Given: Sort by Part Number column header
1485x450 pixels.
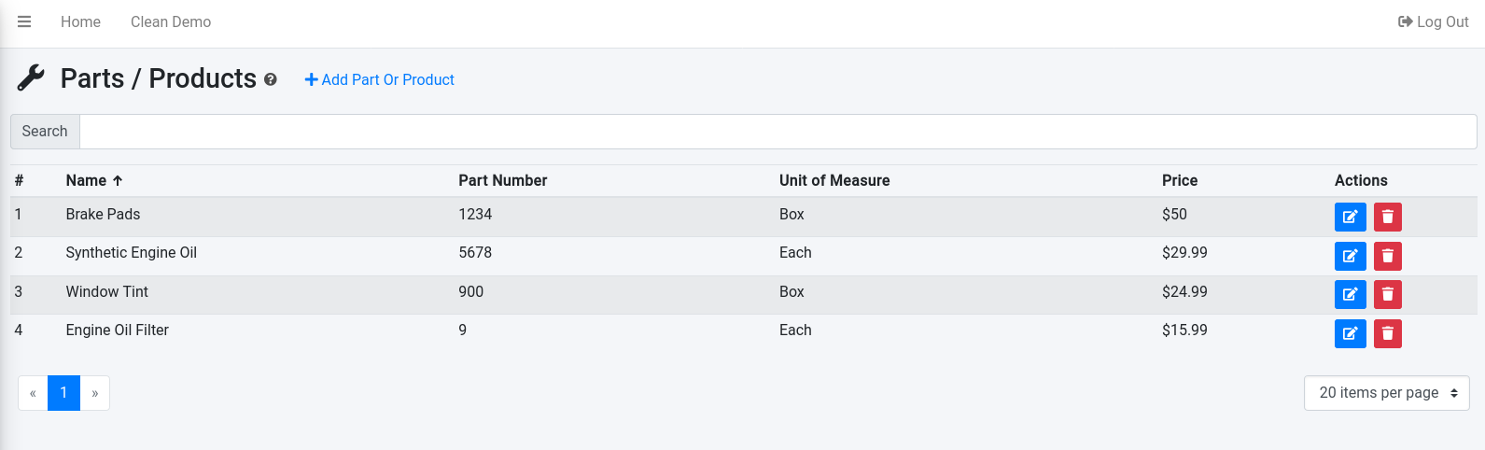Looking at the screenshot, I should click(x=502, y=180).
